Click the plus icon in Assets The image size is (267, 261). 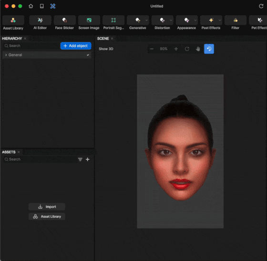click(x=88, y=159)
